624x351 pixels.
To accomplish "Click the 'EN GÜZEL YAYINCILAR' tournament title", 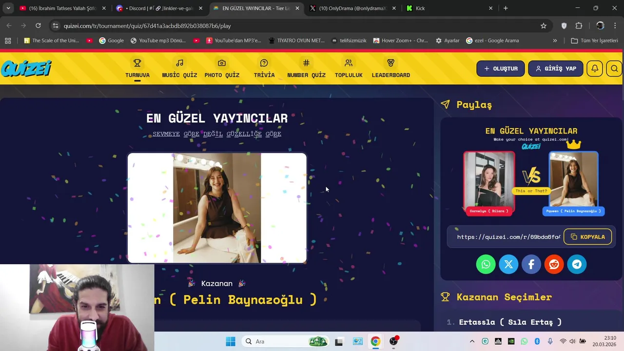I will click(x=217, y=118).
